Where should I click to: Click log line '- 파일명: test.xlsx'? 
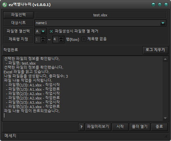(21, 63)
